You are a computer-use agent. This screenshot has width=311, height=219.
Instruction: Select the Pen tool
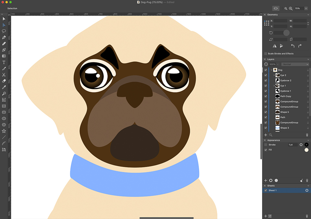(4, 37)
